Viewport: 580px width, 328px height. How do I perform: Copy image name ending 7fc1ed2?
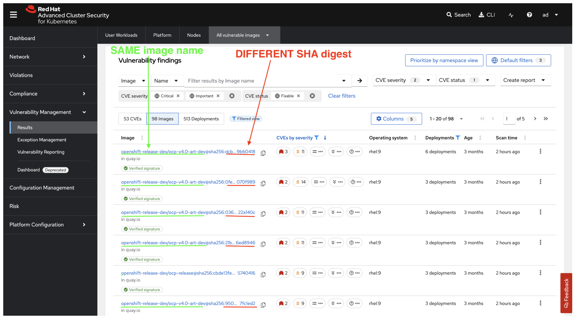pyautogui.click(x=263, y=305)
